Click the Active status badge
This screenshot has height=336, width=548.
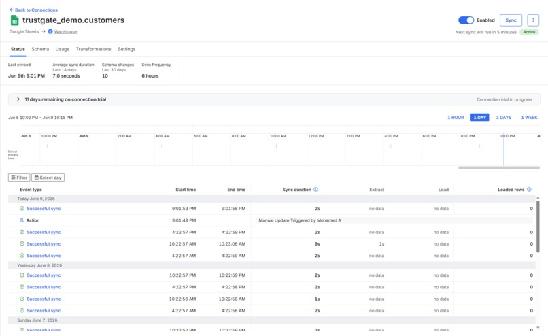pos(529,32)
